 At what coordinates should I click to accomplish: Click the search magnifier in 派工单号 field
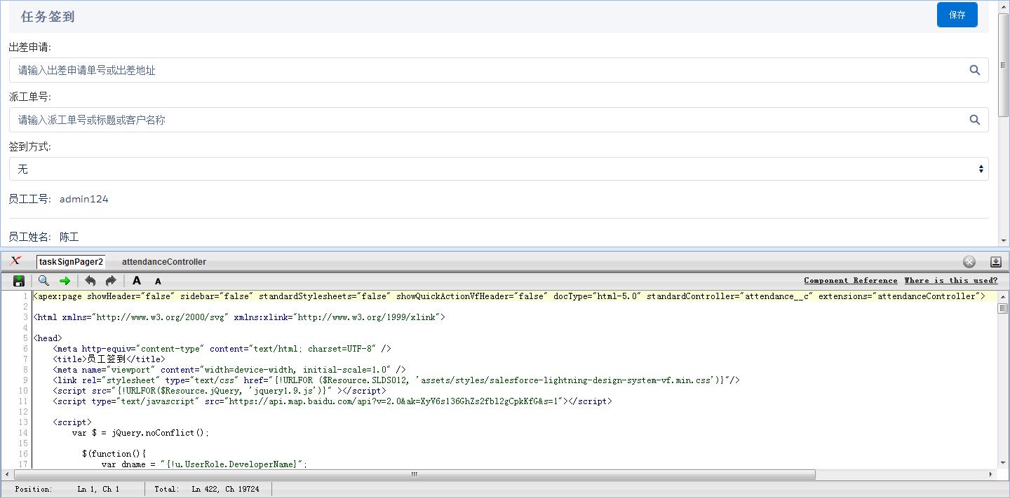tap(974, 120)
